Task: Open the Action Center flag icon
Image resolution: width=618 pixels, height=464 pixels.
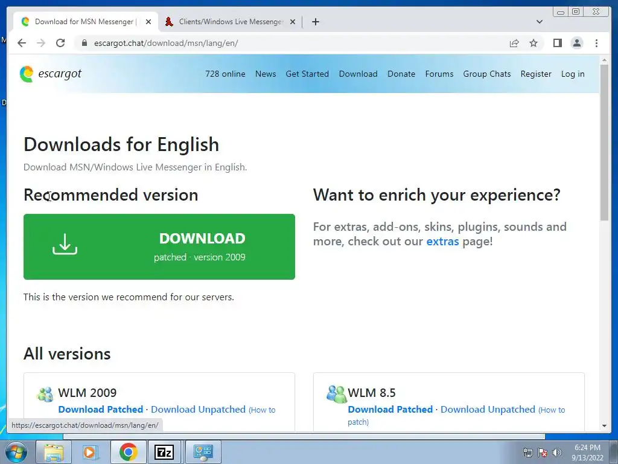Action: 543,453
